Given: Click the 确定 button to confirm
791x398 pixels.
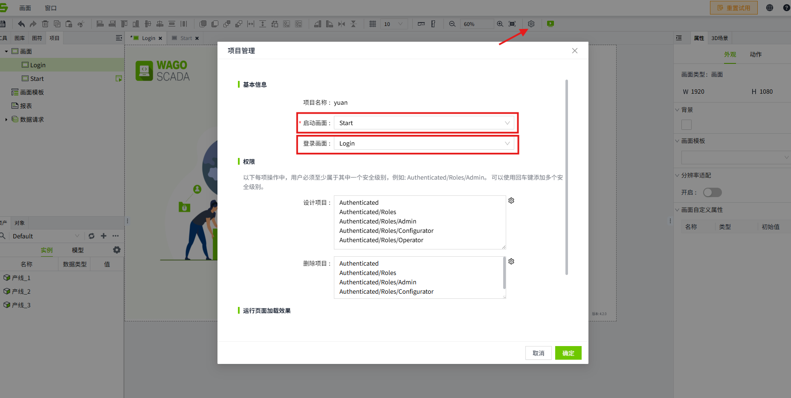Looking at the screenshot, I should [x=568, y=353].
